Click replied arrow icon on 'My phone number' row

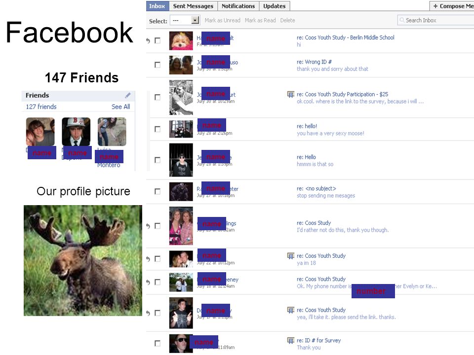[148, 282]
